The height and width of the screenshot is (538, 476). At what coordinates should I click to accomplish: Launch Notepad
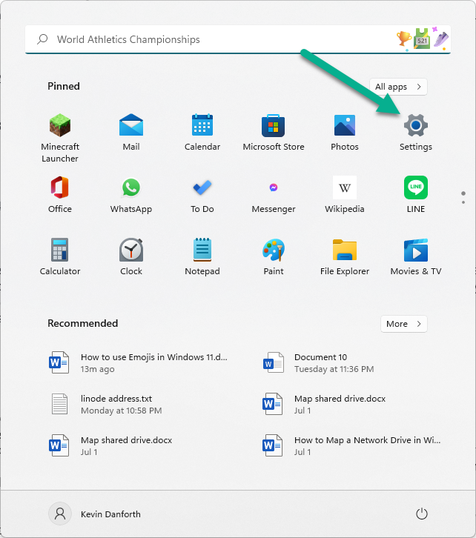coord(202,256)
